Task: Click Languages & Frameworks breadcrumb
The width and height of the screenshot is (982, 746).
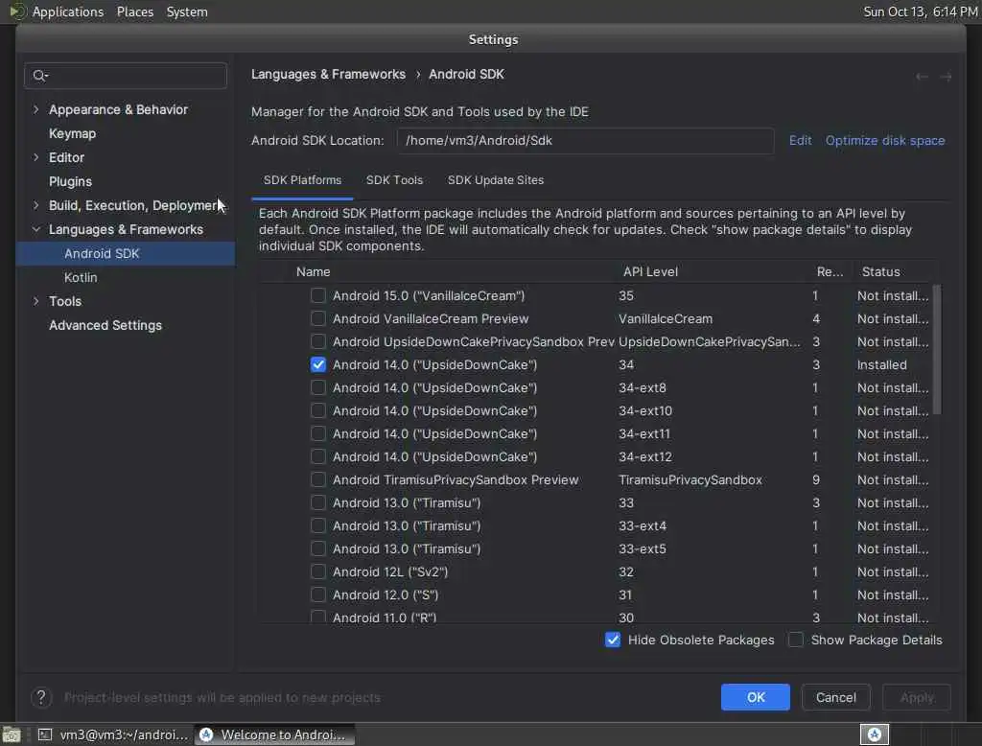Action: (x=328, y=74)
